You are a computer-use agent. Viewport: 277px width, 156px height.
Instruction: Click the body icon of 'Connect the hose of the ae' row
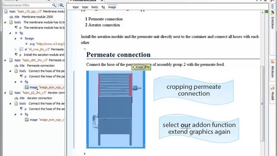(x=16, y=104)
